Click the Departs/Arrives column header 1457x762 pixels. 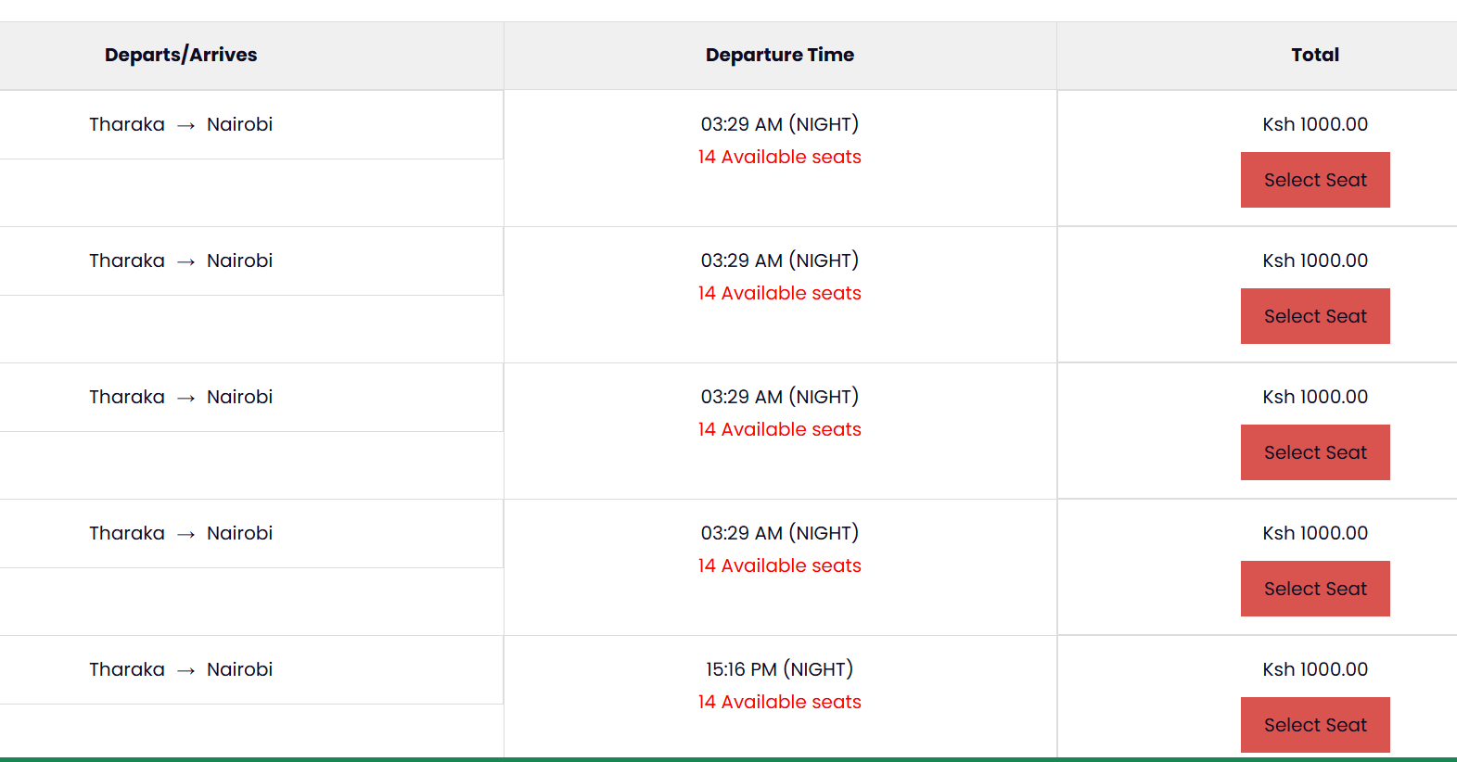tap(181, 55)
